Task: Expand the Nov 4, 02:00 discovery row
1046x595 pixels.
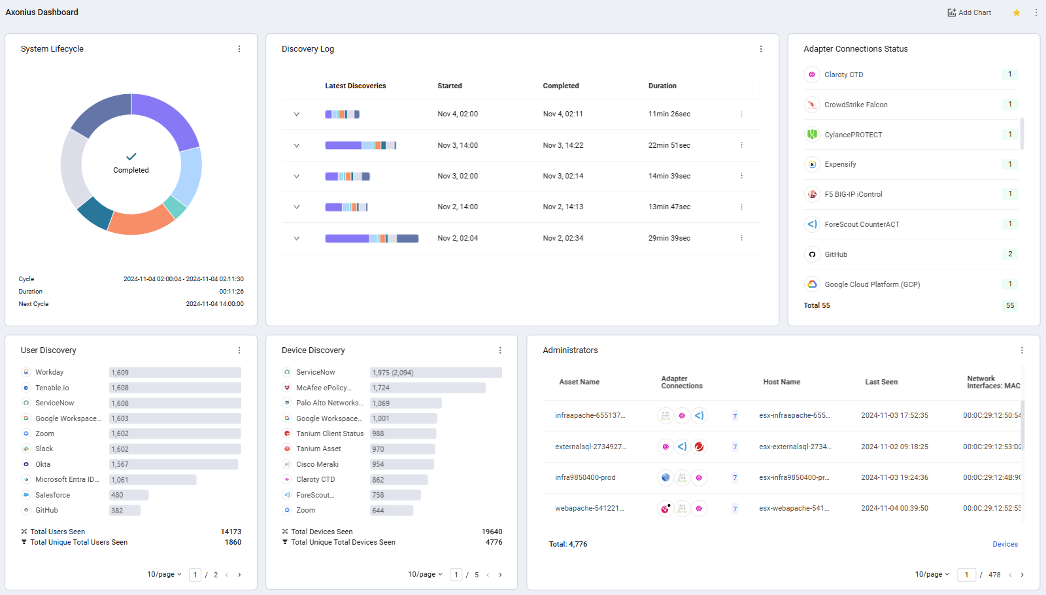Action: pyautogui.click(x=297, y=114)
